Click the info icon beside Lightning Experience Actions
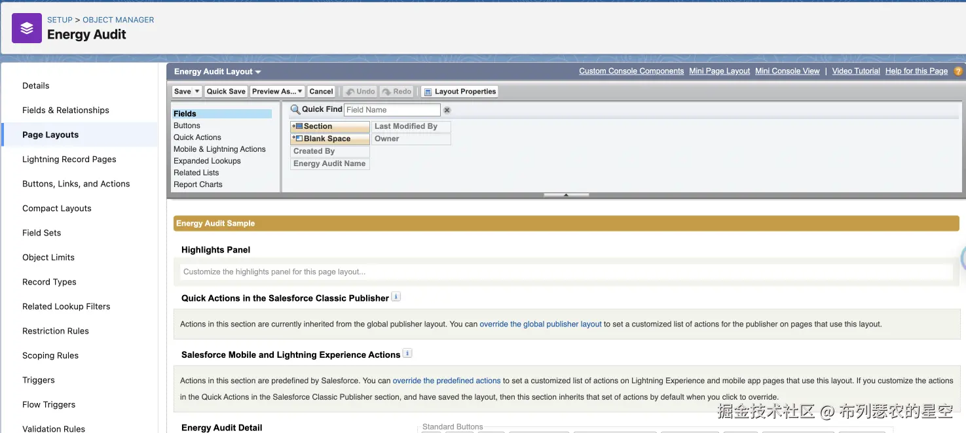The width and height of the screenshot is (966, 433). tap(407, 354)
